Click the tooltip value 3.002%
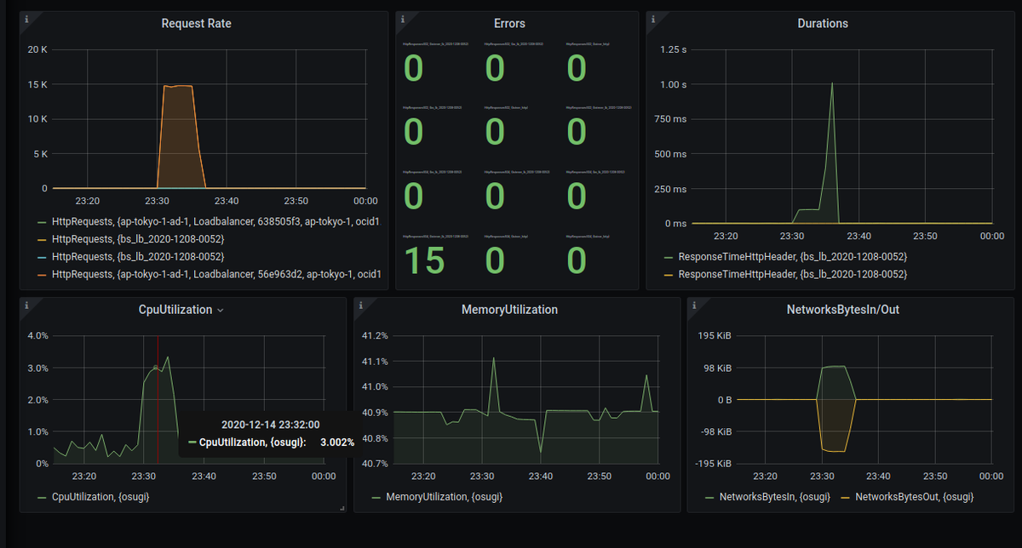The width and height of the screenshot is (1022, 548). tap(336, 442)
